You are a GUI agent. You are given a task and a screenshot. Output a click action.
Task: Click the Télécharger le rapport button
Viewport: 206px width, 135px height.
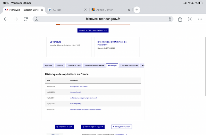[93, 127]
